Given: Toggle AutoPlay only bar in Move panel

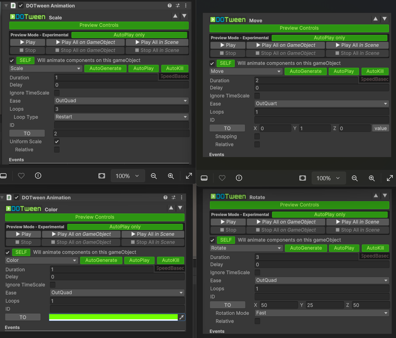Looking at the screenshot, I should [x=329, y=38].
